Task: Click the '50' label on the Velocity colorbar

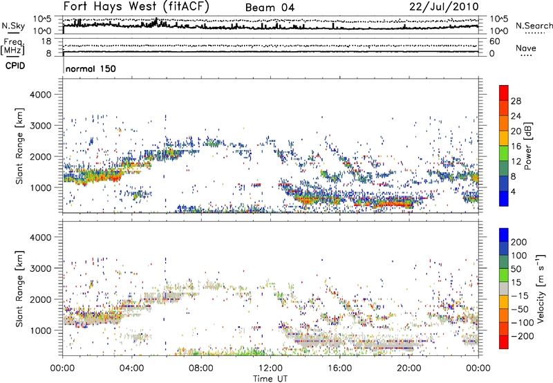Action: point(516,269)
